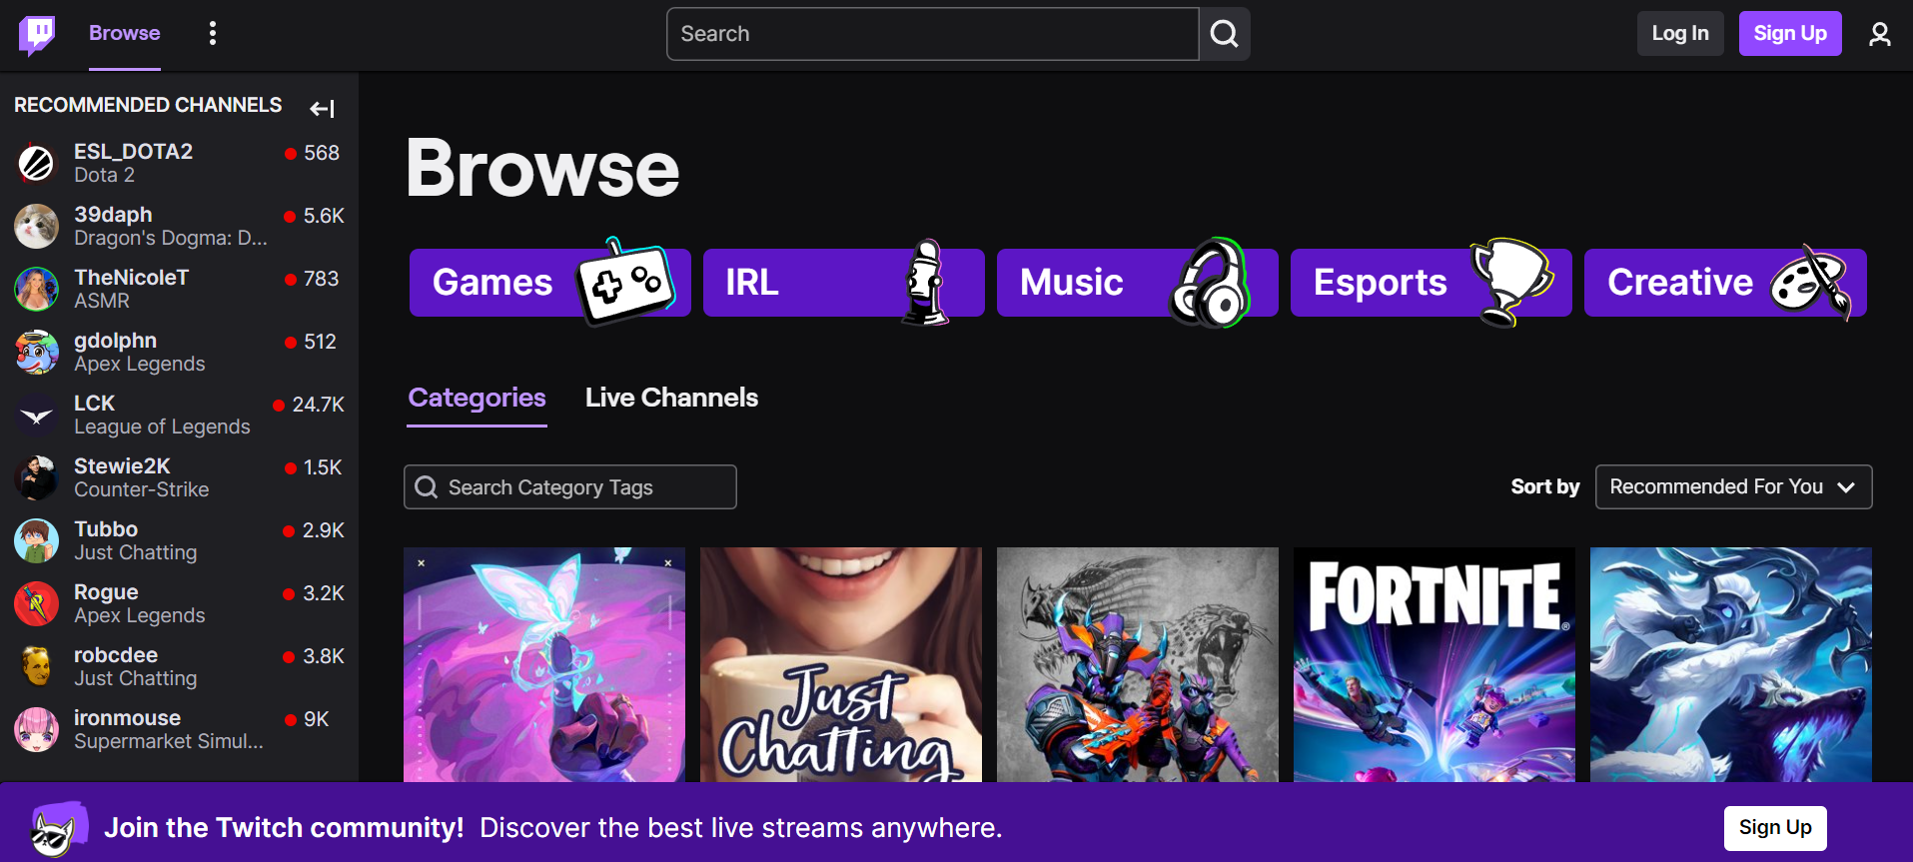Click the Log In button

click(x=1680, y=34)
